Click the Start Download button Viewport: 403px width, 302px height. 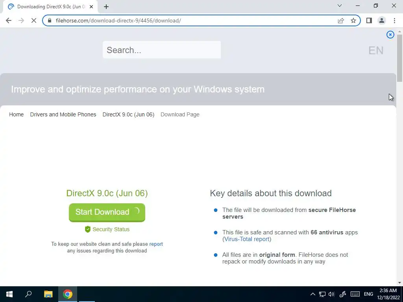click(107, 212)
